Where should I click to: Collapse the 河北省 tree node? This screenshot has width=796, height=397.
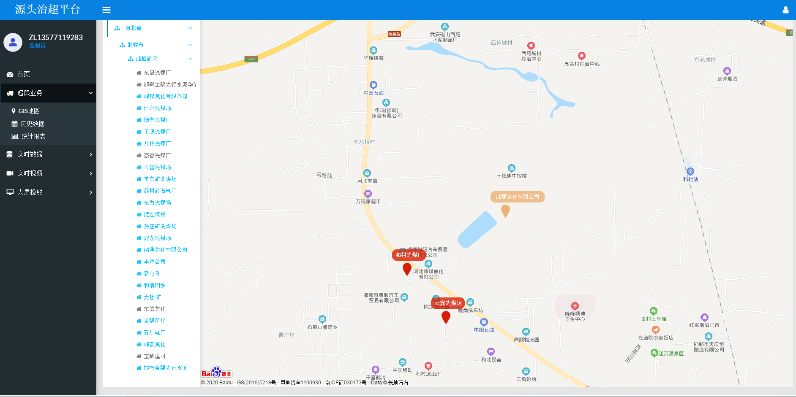coord(190,28)
